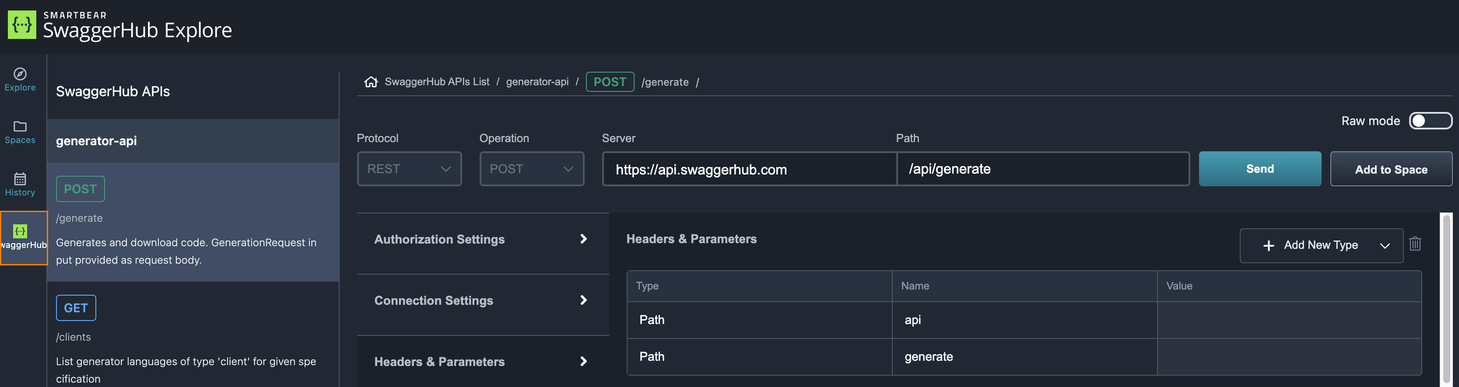Click the Path /api/generate input field
Screen dimensions: 1459x387
point(1043,169)
